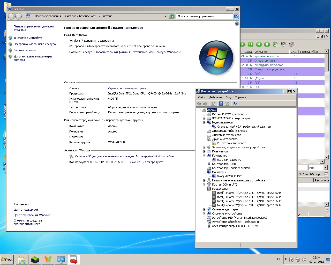Viewport: 331px width, 265px height.
Task: Open the blue question-mark help icon in Device Manager
Action: point(221,104)
